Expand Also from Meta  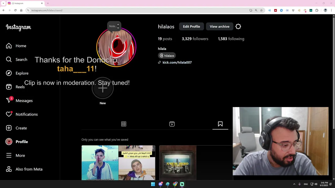[x=24, y=169]
